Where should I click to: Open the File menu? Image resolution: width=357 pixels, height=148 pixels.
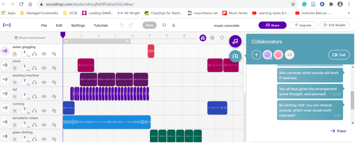point(44,25)
